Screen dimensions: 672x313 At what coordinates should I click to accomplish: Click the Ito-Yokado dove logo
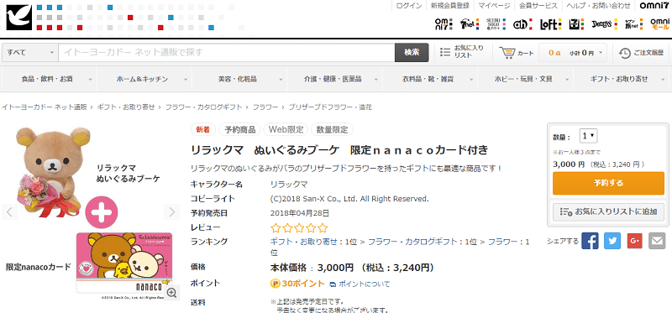pos(18,17)
